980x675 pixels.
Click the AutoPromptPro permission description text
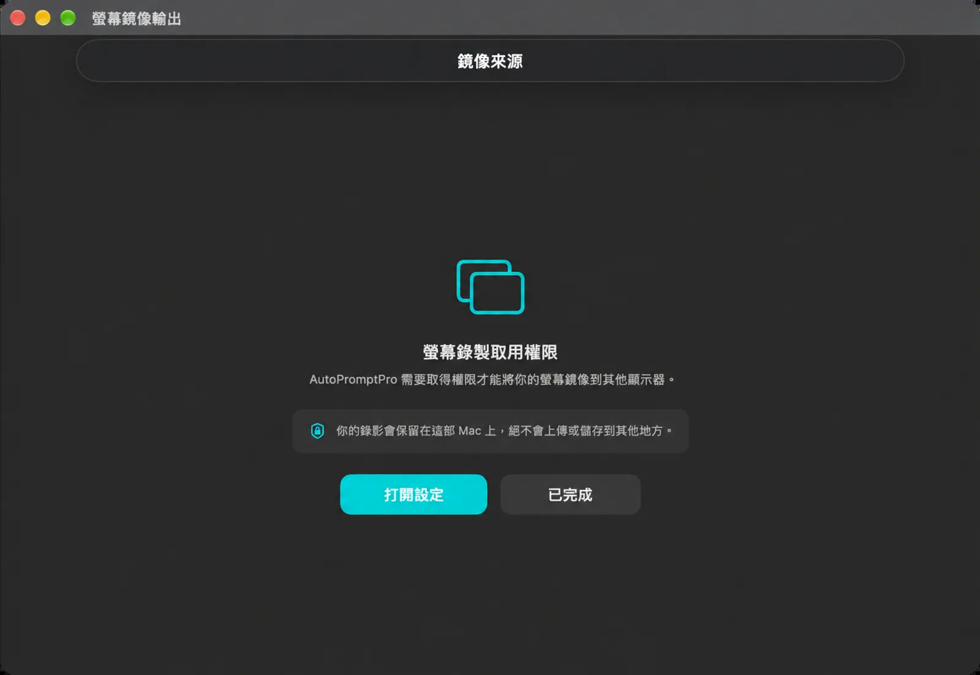[x=492, y=380]
